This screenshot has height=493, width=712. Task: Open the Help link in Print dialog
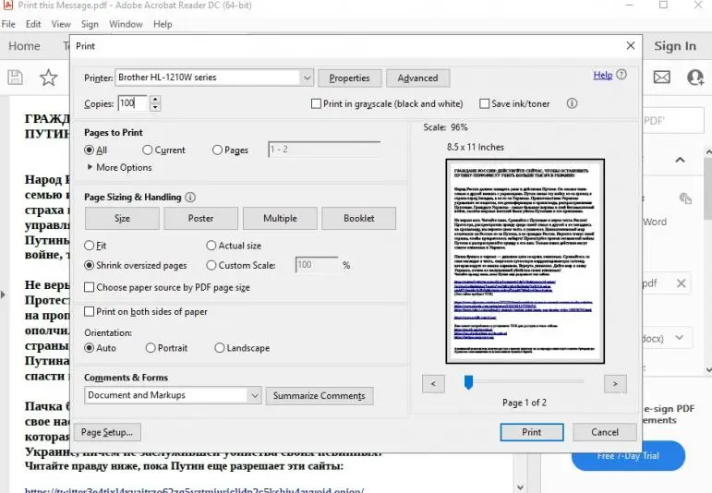(x=602, y=76)
